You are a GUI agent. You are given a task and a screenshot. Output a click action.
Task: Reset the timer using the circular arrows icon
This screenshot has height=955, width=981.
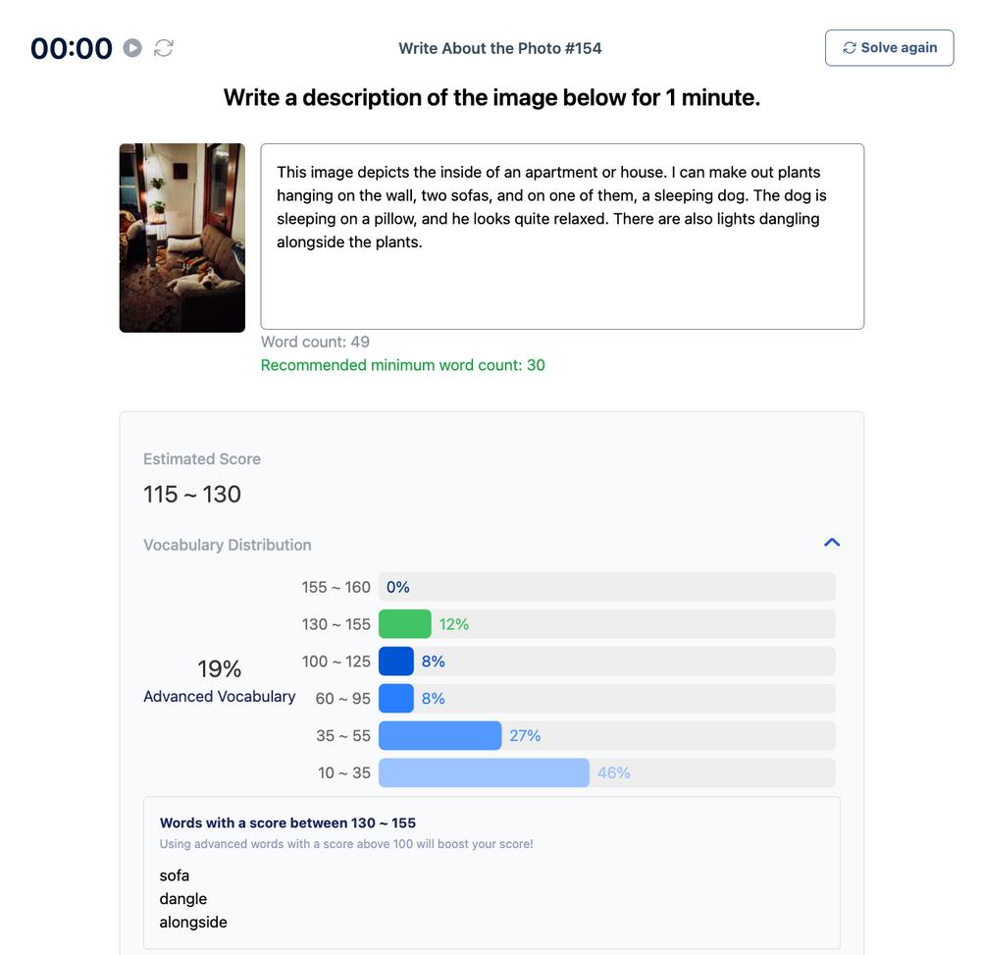click(x=164, y=48)
